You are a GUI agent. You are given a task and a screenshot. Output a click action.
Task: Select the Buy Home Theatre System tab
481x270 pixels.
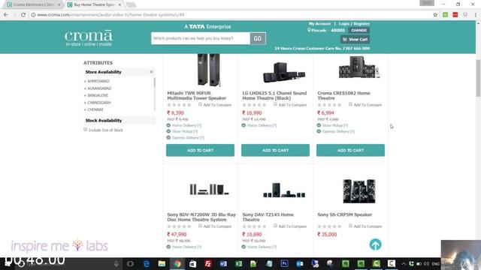[93, 4]
